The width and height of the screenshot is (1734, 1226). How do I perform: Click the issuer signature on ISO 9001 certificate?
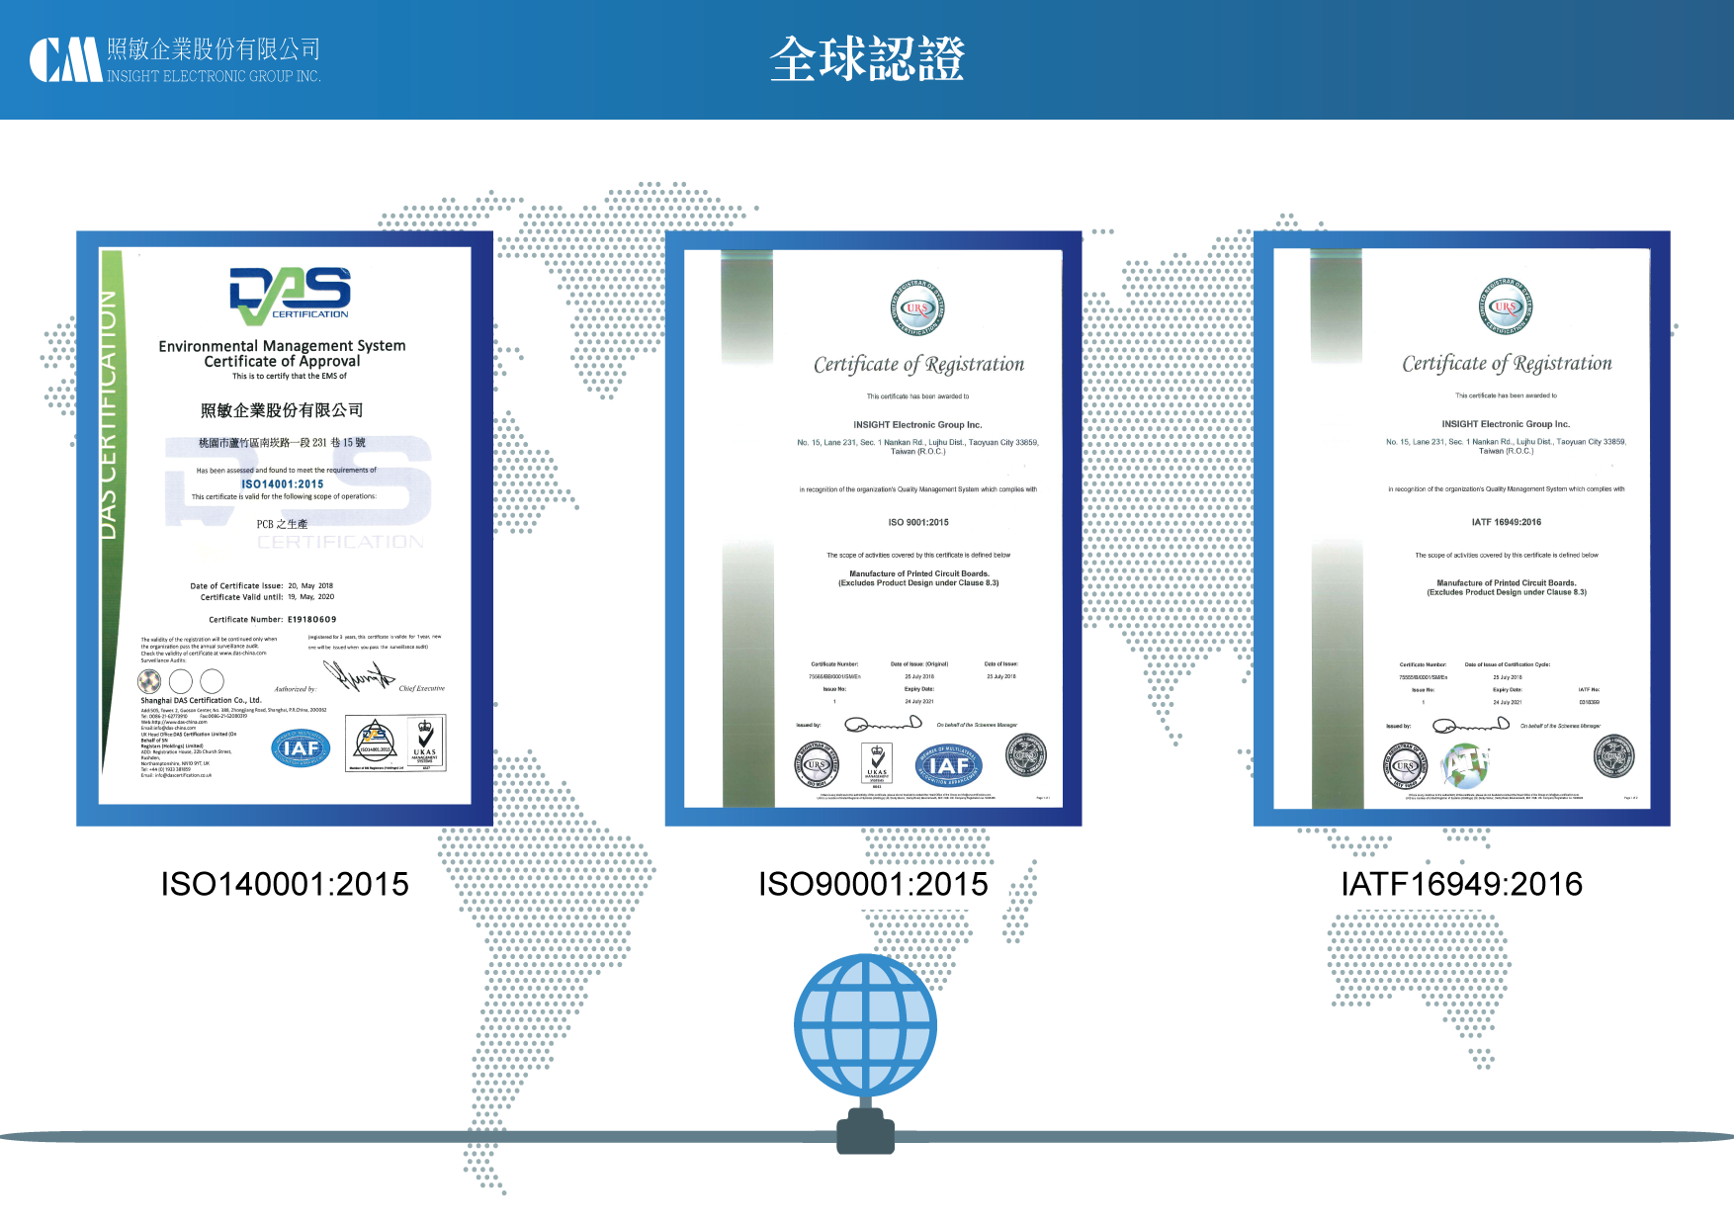pyautogui.click(x=883, y=724)
